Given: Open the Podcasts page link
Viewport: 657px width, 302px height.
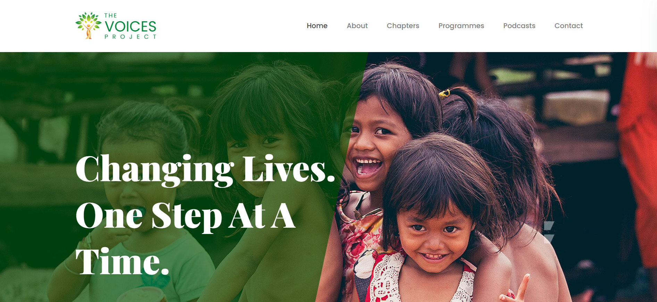Looking at the screenshot, I should coord(519,26).
